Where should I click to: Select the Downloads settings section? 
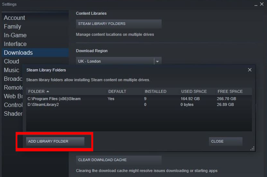tap(35, 53)
